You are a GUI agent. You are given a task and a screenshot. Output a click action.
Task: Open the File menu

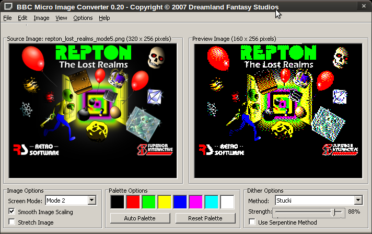coord(7,18)
